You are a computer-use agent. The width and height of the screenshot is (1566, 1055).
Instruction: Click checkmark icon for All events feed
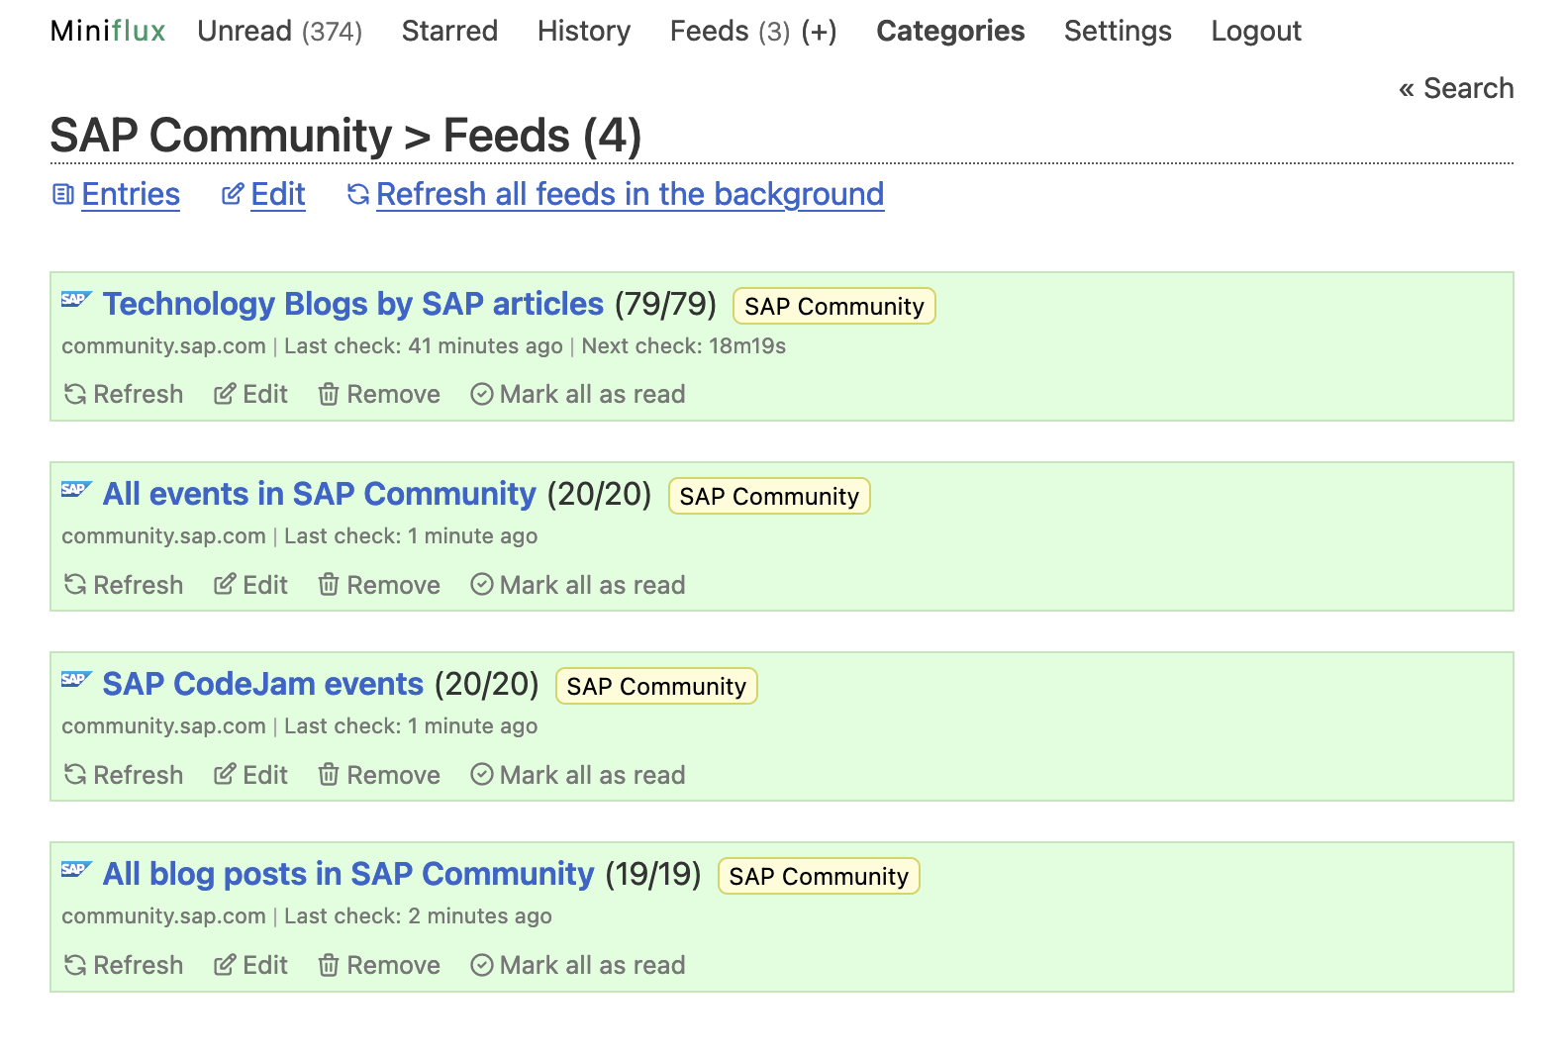tap(482, 585)
